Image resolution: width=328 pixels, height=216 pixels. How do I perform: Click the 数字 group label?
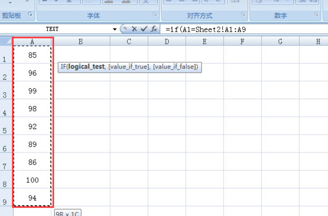pyautogui.click(x=280, y=16)
